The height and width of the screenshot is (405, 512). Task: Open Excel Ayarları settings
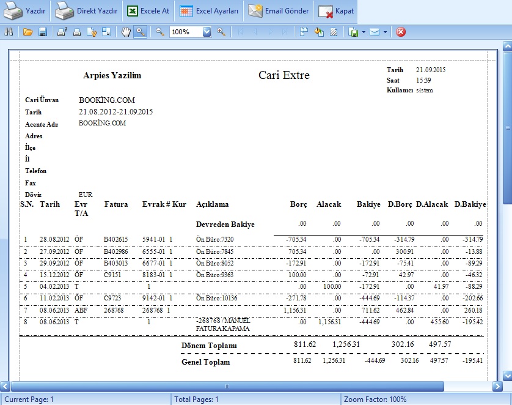(209, 11)
